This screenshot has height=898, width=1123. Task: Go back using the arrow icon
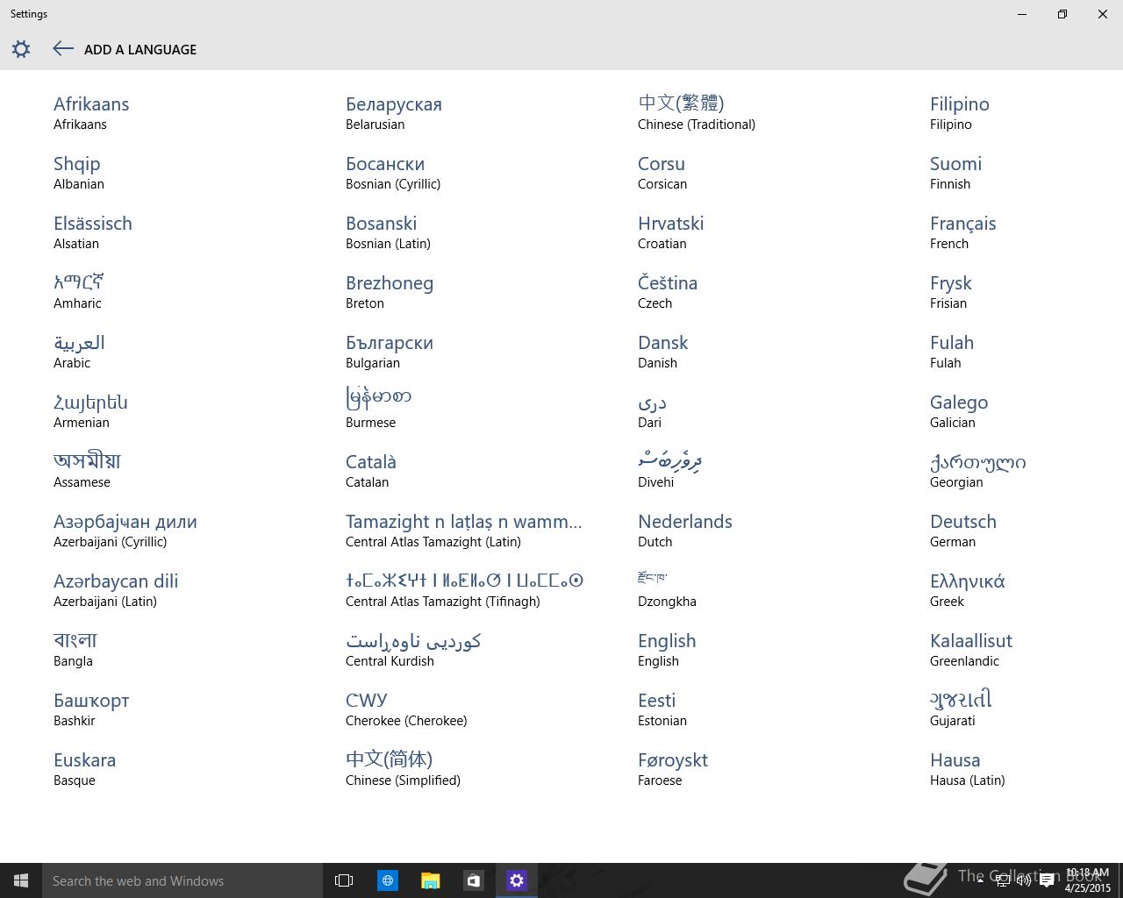(x=62, y=49)
